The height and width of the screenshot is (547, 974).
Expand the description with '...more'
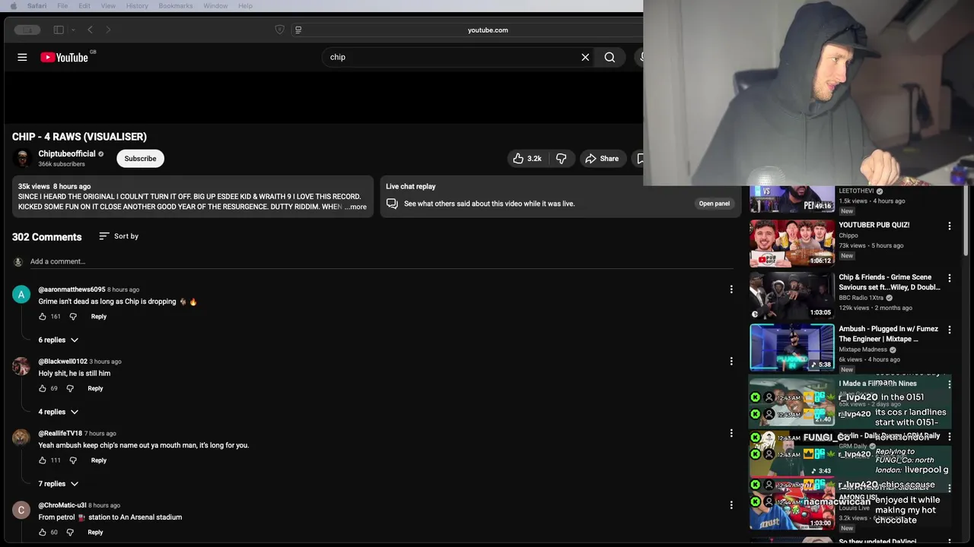[x=355, y=207]
